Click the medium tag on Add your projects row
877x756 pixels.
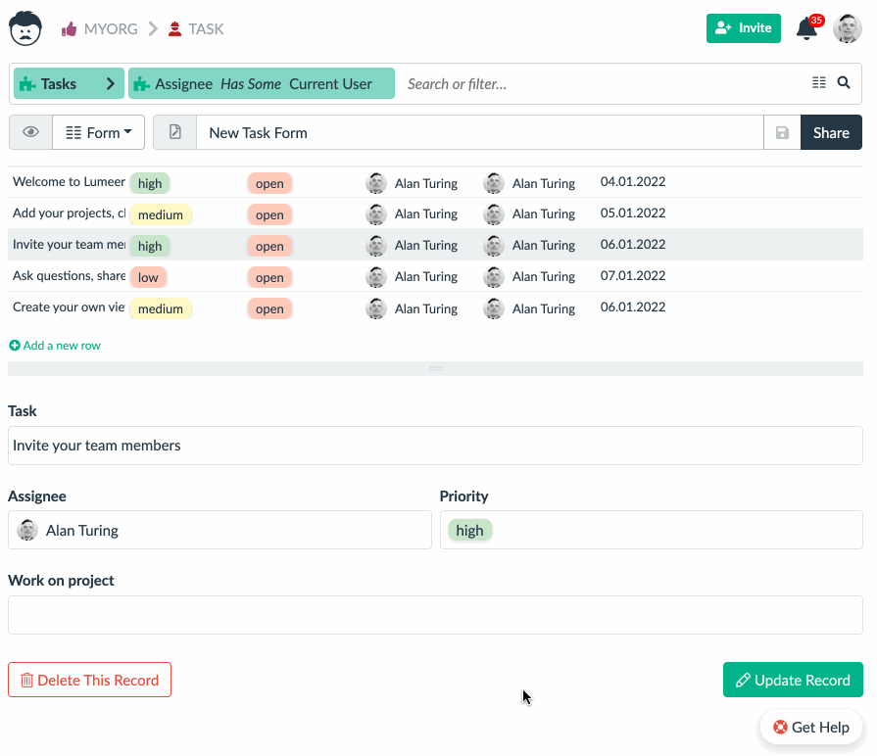161,214
